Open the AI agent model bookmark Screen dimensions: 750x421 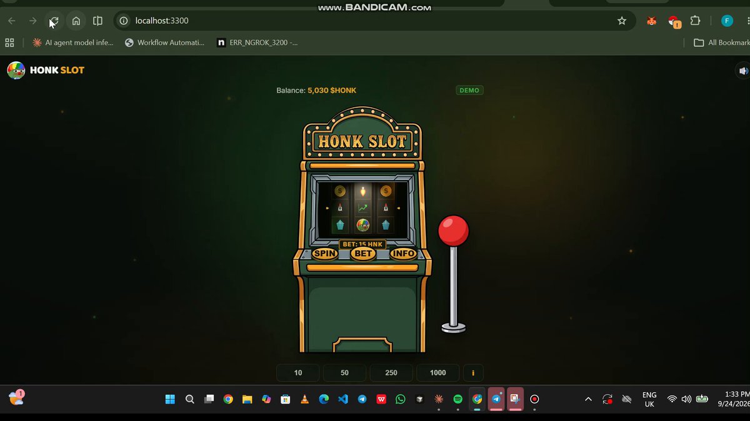[x=72, y=42]
